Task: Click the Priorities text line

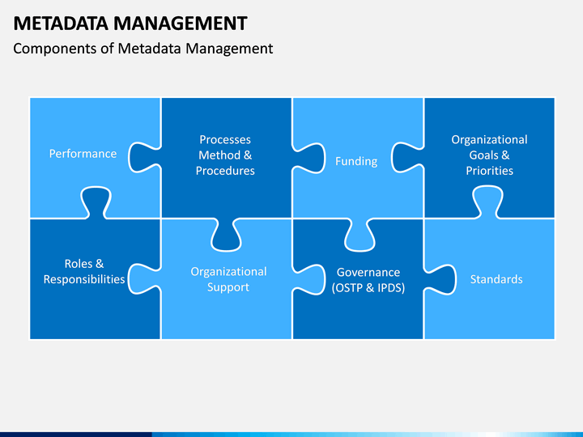Action: point(489,171)
